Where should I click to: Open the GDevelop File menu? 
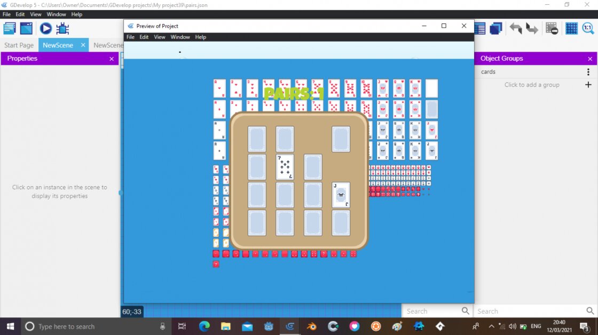[x=6, y=14]
